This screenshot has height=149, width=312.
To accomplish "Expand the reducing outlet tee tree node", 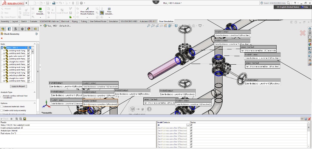I will point(4,76).
